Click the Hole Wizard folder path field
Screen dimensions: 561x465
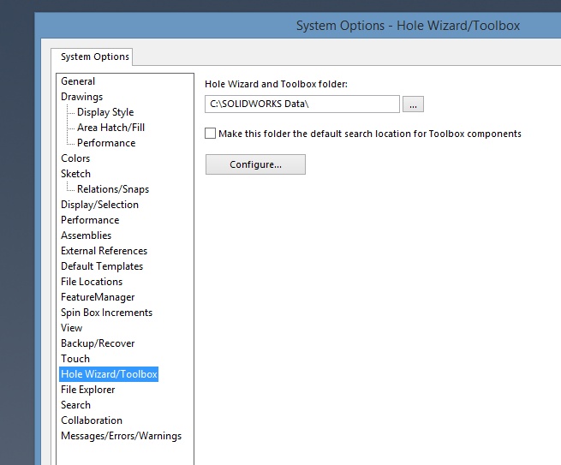click(x=302, y=104)
